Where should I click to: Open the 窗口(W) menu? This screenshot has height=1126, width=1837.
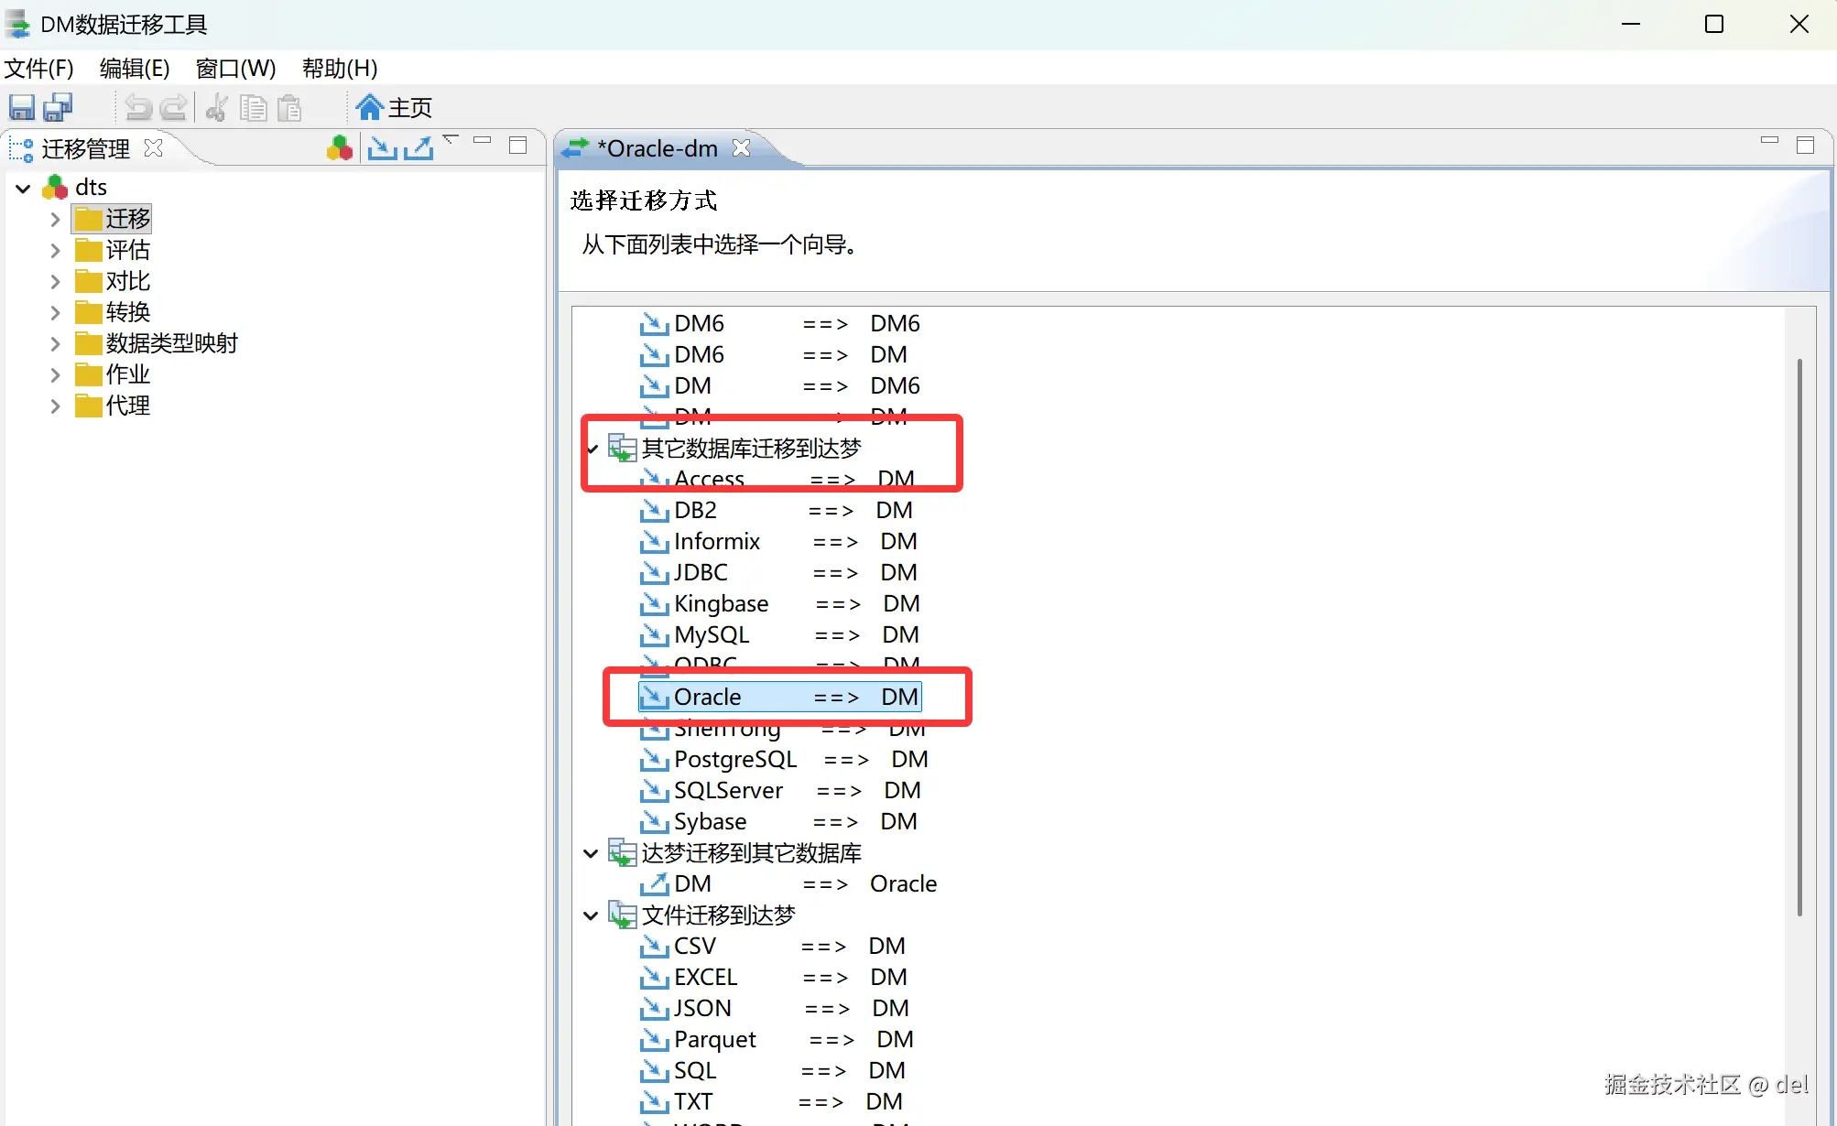[235, 69]
